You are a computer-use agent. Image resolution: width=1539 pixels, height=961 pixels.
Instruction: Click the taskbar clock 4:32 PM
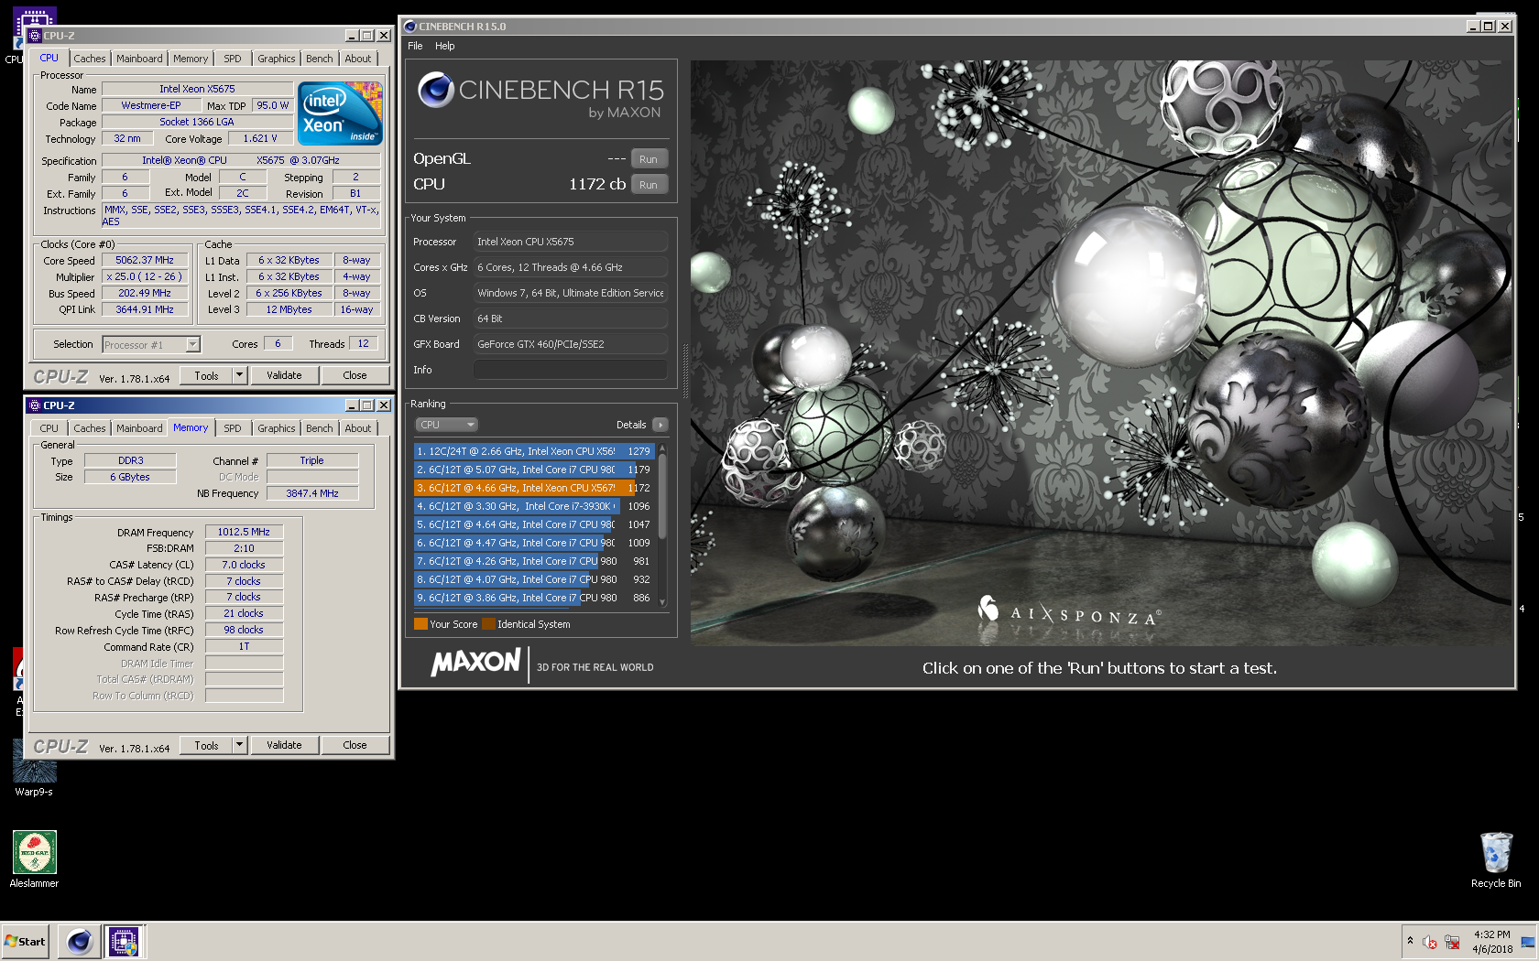tap(1492, 942)
